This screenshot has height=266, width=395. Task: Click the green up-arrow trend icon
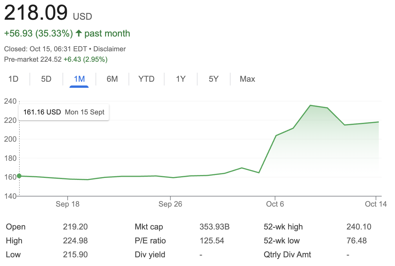coord(78,33)
